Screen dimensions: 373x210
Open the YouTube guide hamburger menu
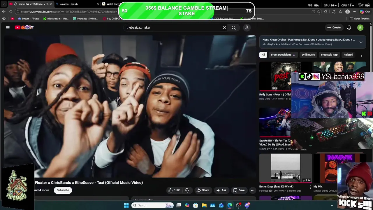[8, 27]
